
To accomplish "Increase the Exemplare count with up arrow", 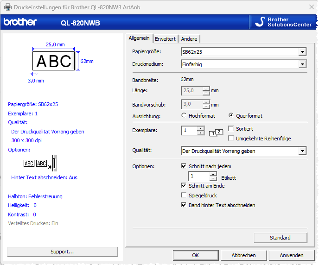I will click(201, 128).
